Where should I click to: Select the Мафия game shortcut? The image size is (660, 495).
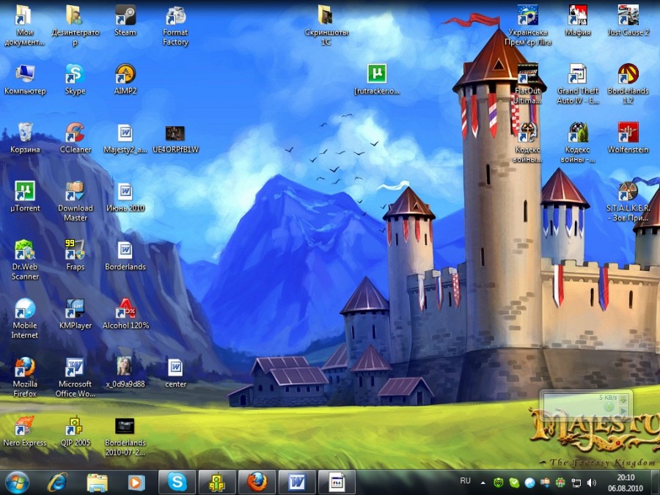578,21
